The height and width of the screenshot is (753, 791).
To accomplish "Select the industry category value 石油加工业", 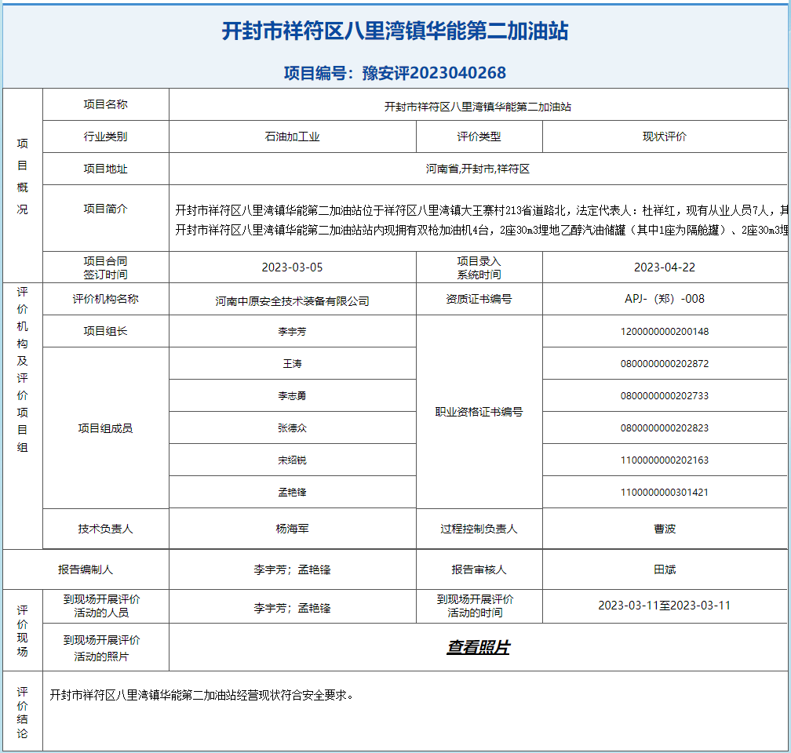I will pos(293,136).
